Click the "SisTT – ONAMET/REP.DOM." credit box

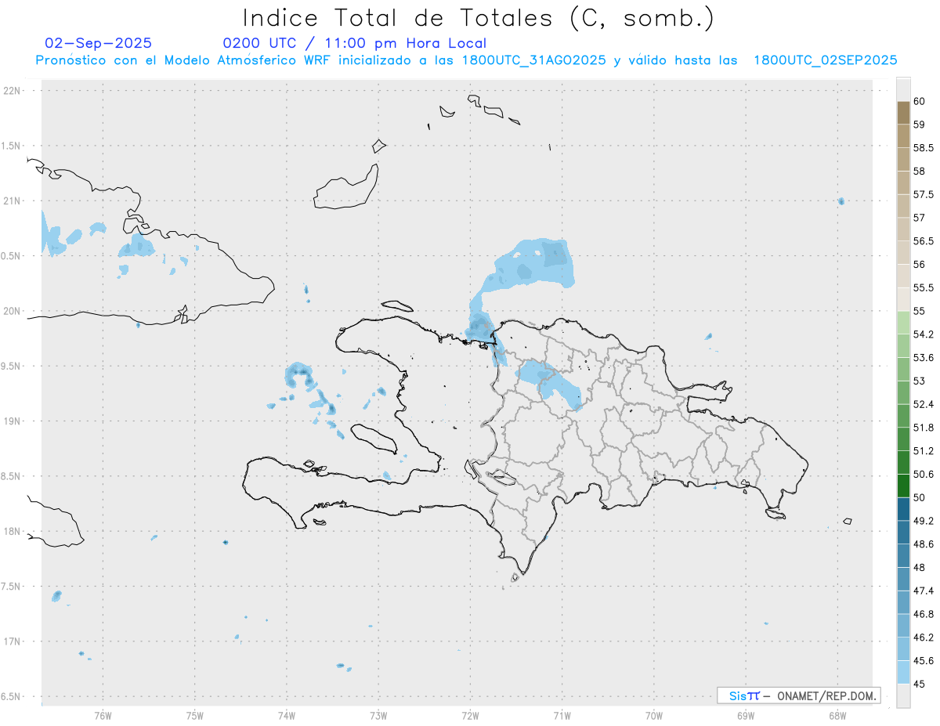coord(798,695)
